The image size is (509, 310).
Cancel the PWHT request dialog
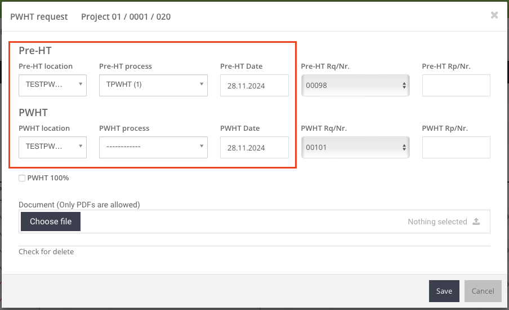483,291
